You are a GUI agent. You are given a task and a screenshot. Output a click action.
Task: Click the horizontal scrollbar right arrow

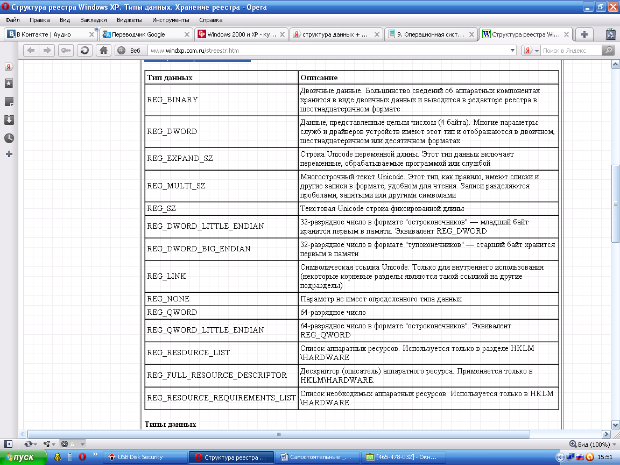tap(606, 434)
